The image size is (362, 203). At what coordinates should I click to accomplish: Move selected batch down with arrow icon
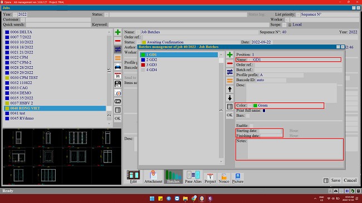229,98
